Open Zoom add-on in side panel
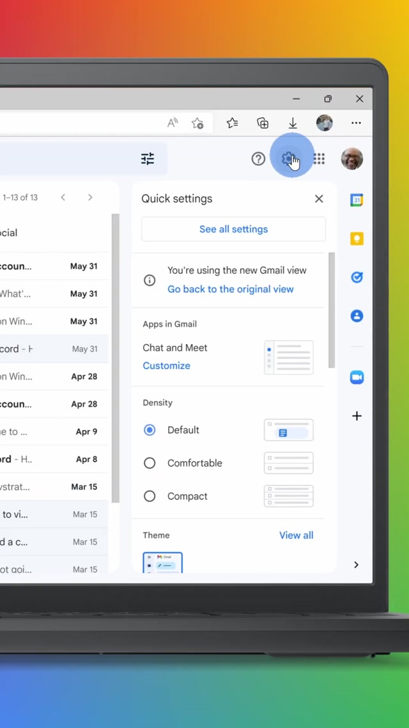This screenshot has width=409, height=728. click(357, 377)
